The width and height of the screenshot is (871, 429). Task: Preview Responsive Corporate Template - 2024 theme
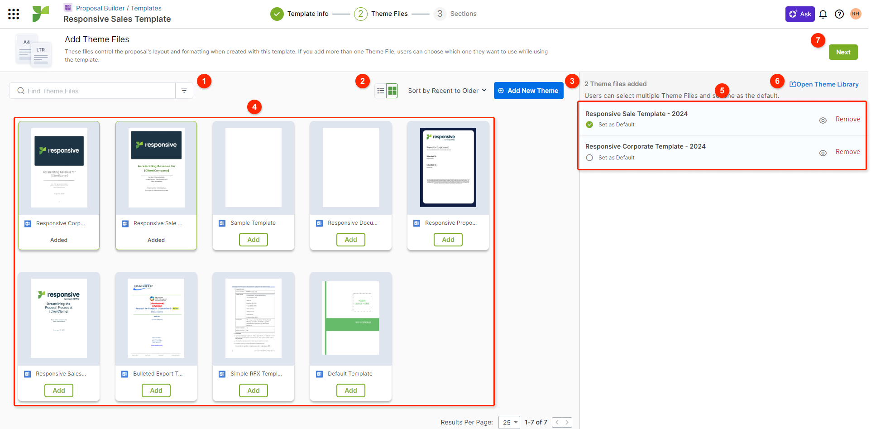click(x=823, y=153)
